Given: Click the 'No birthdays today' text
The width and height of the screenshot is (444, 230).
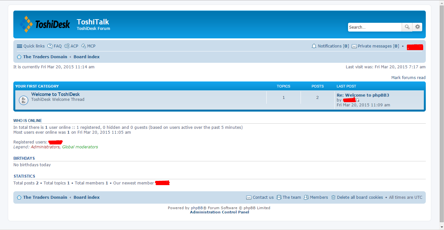Looking at the screenshot, I should (x=32, y=165).
